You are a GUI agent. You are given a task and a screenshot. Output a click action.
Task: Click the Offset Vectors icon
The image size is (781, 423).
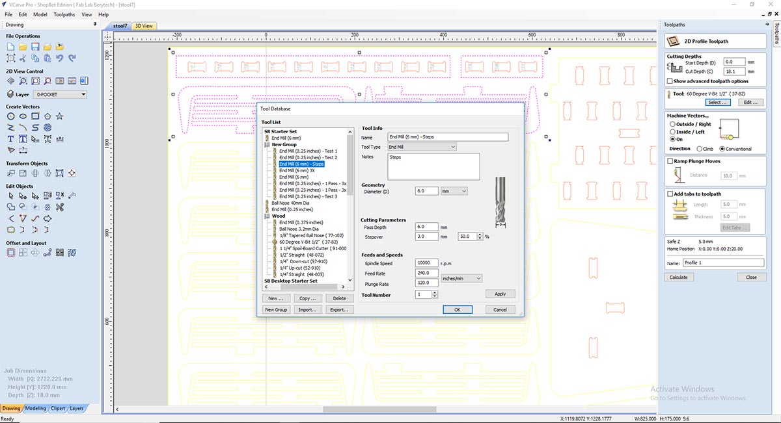[x=10, y=253]
